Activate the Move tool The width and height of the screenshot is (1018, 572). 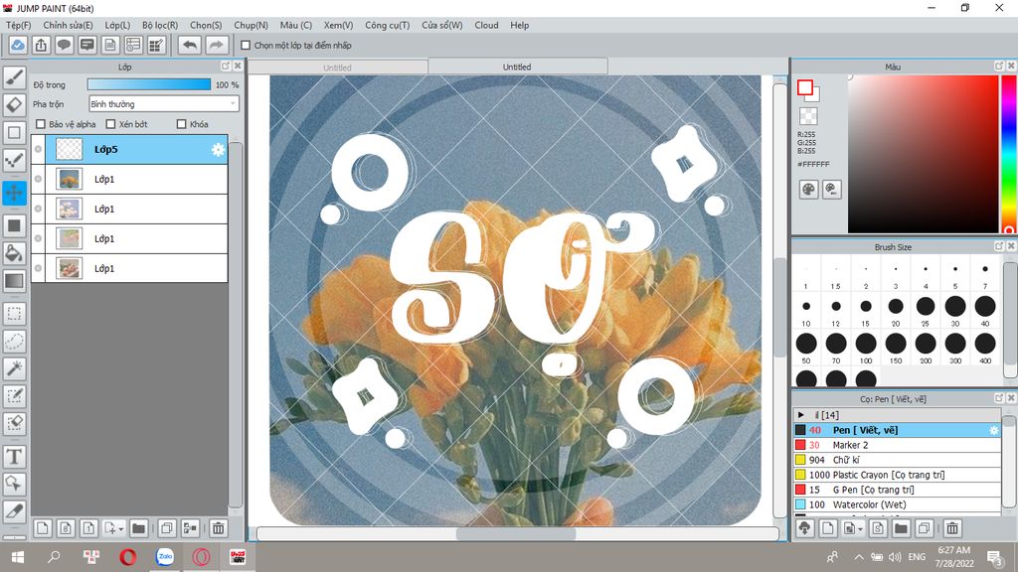[14, 193]
